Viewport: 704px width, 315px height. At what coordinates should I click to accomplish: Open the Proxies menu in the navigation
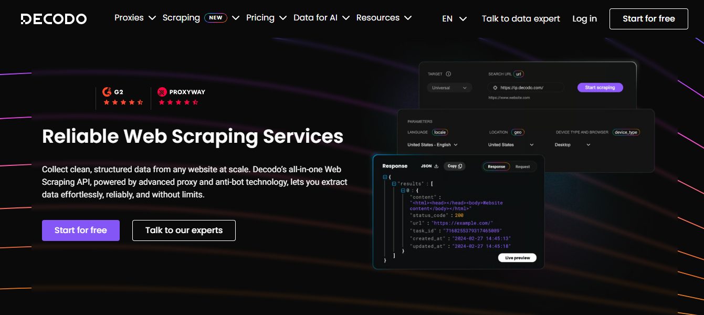click(135, 18)
